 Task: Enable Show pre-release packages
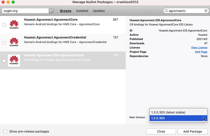[5, 131]
